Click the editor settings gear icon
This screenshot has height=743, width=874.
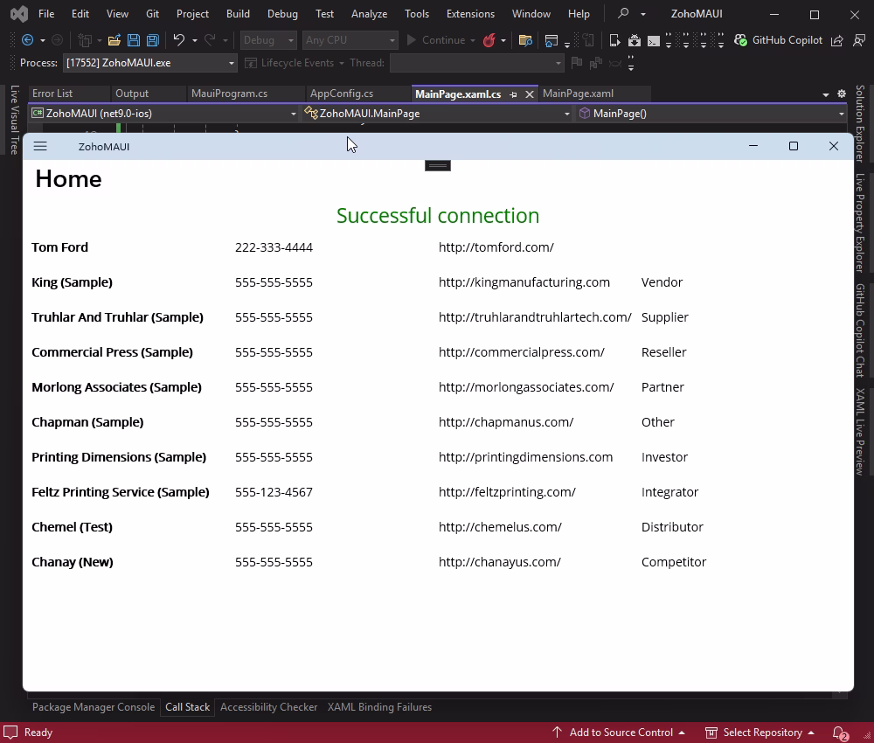842,94
